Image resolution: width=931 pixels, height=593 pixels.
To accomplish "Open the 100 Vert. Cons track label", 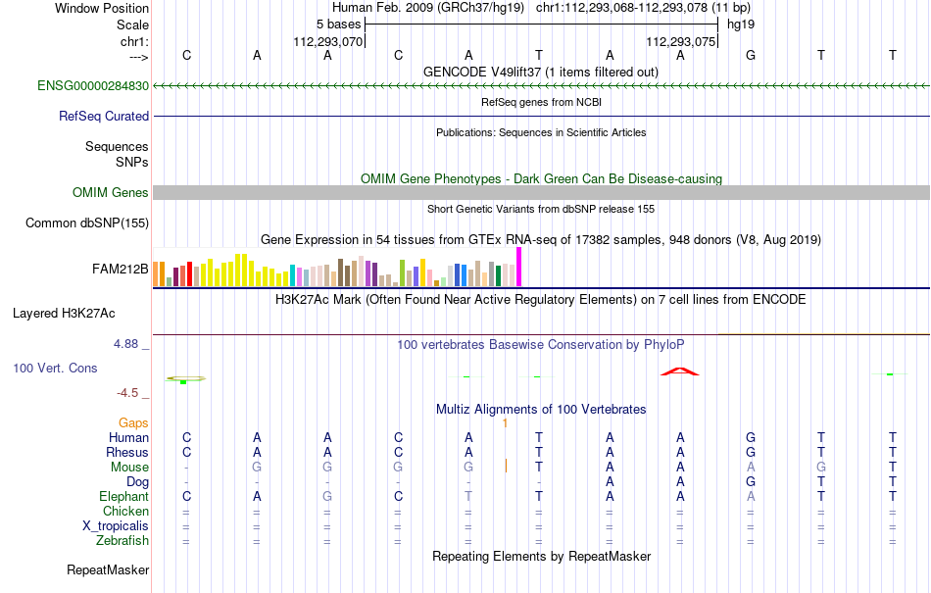I will (55, 368).
